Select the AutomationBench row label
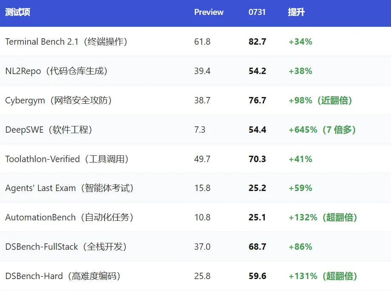 69,217
